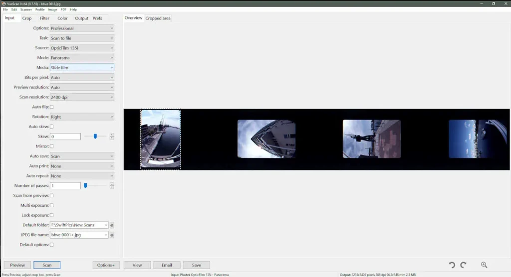Switch to the Filter tab
This screenshot has height=277, width=511.
click(44, 18)
